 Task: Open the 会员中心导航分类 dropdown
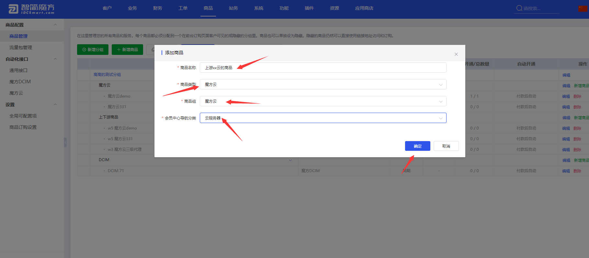pyautogui.click(x=323, y=118)
